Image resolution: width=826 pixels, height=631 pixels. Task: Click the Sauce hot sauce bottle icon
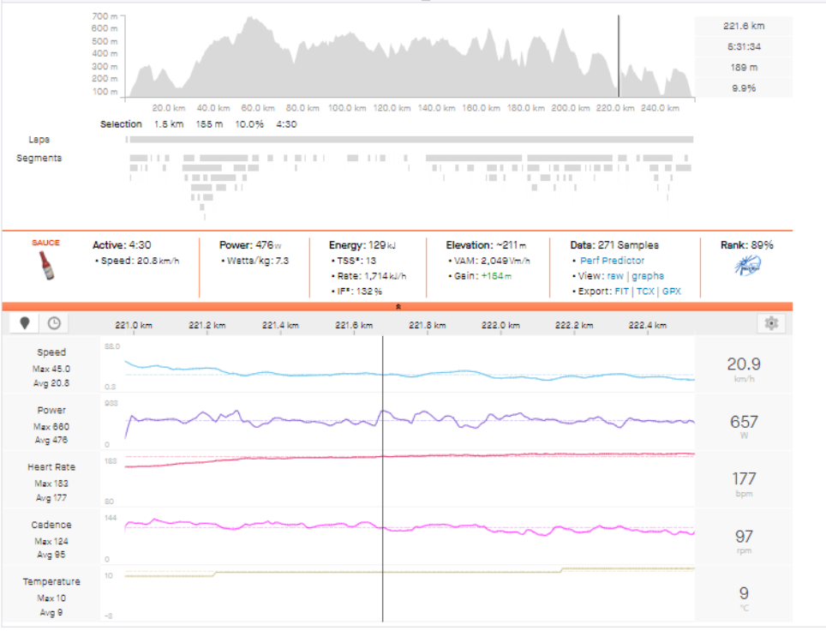click(x=46, y=265)
